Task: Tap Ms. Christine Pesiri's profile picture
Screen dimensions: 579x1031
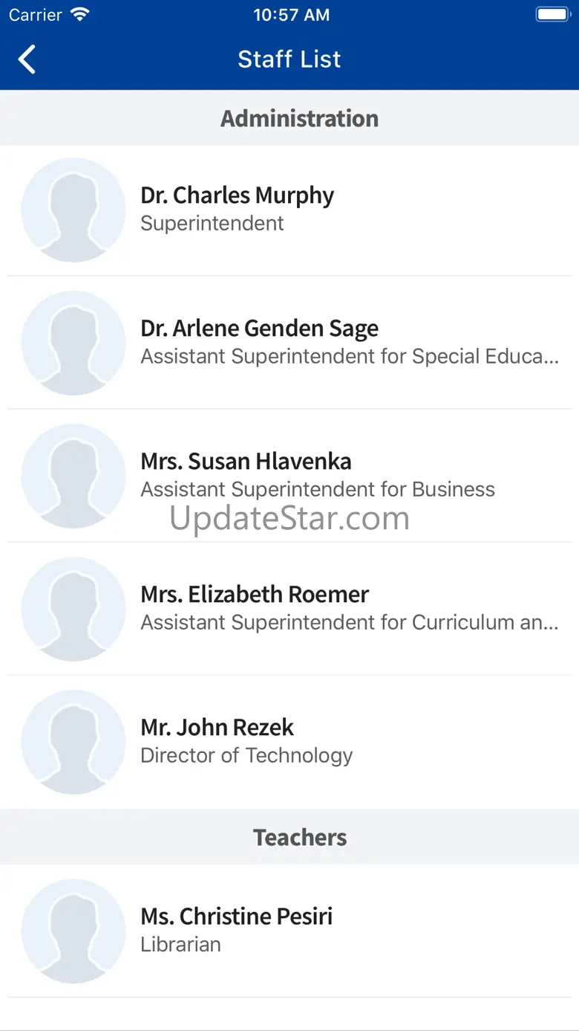Action: (73, 931)
